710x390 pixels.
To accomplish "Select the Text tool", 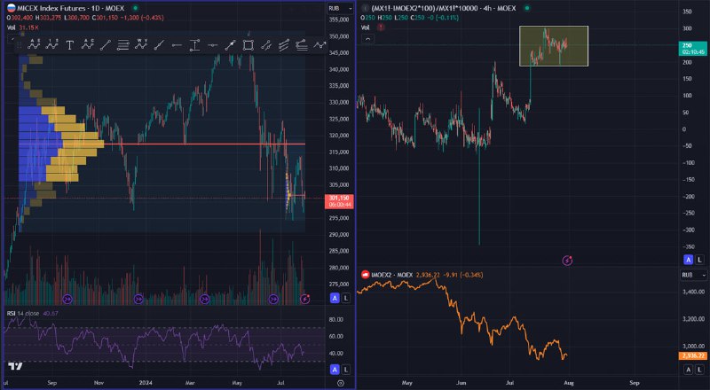I will tap(70, 45).
